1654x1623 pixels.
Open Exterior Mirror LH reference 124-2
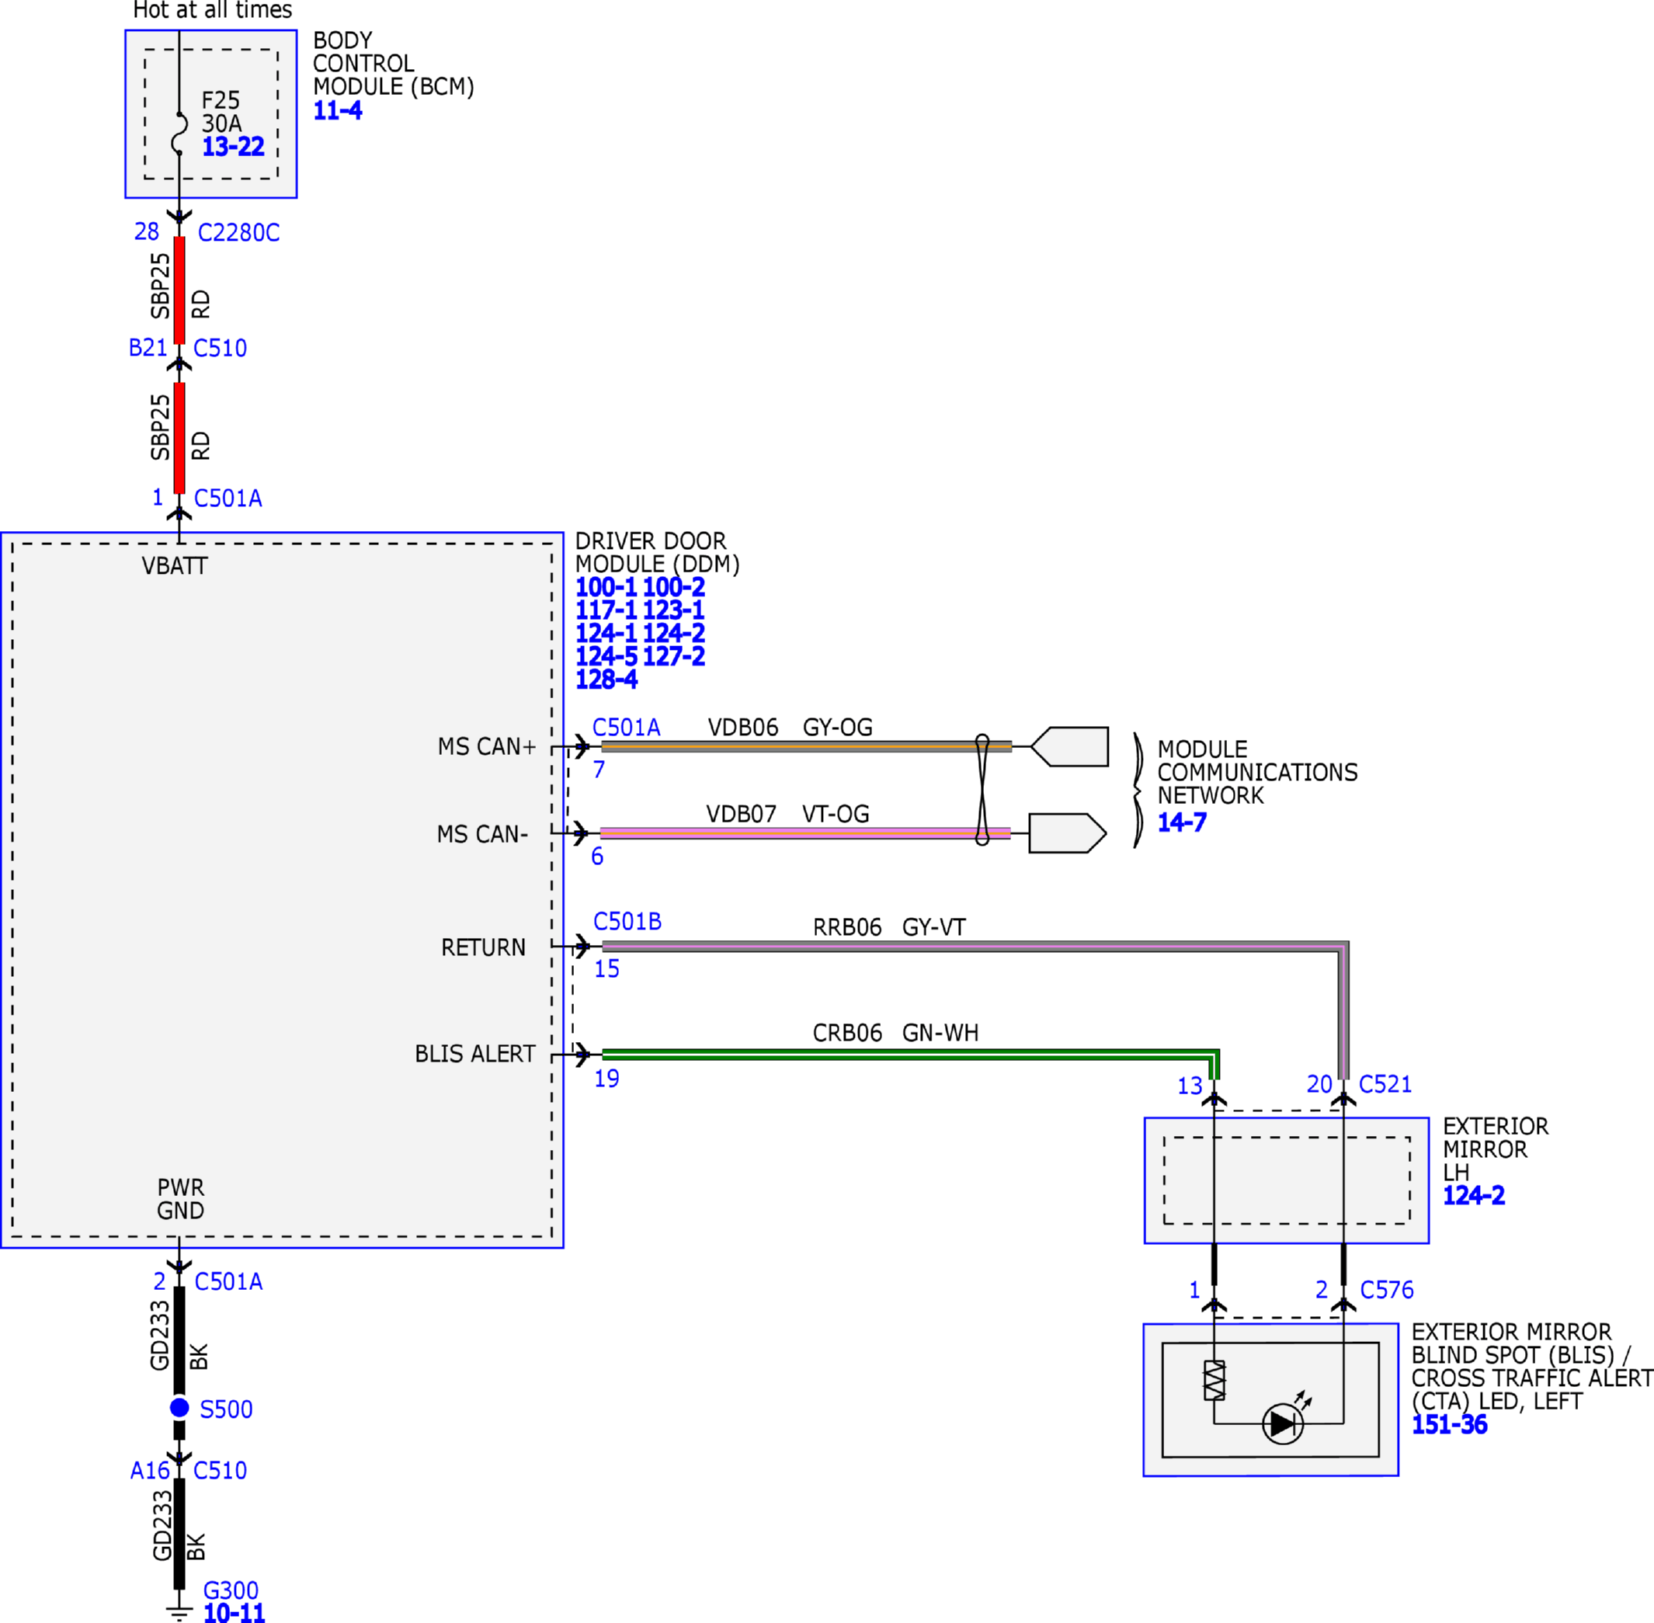(x=1473, y=1195)
